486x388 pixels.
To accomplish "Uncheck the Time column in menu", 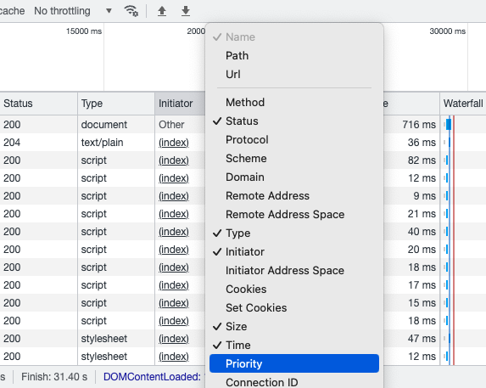I will coord(293,345).
